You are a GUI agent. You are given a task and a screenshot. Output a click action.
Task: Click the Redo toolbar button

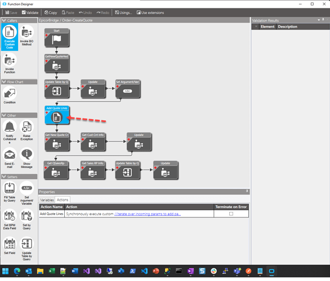[x=102, y=12]
